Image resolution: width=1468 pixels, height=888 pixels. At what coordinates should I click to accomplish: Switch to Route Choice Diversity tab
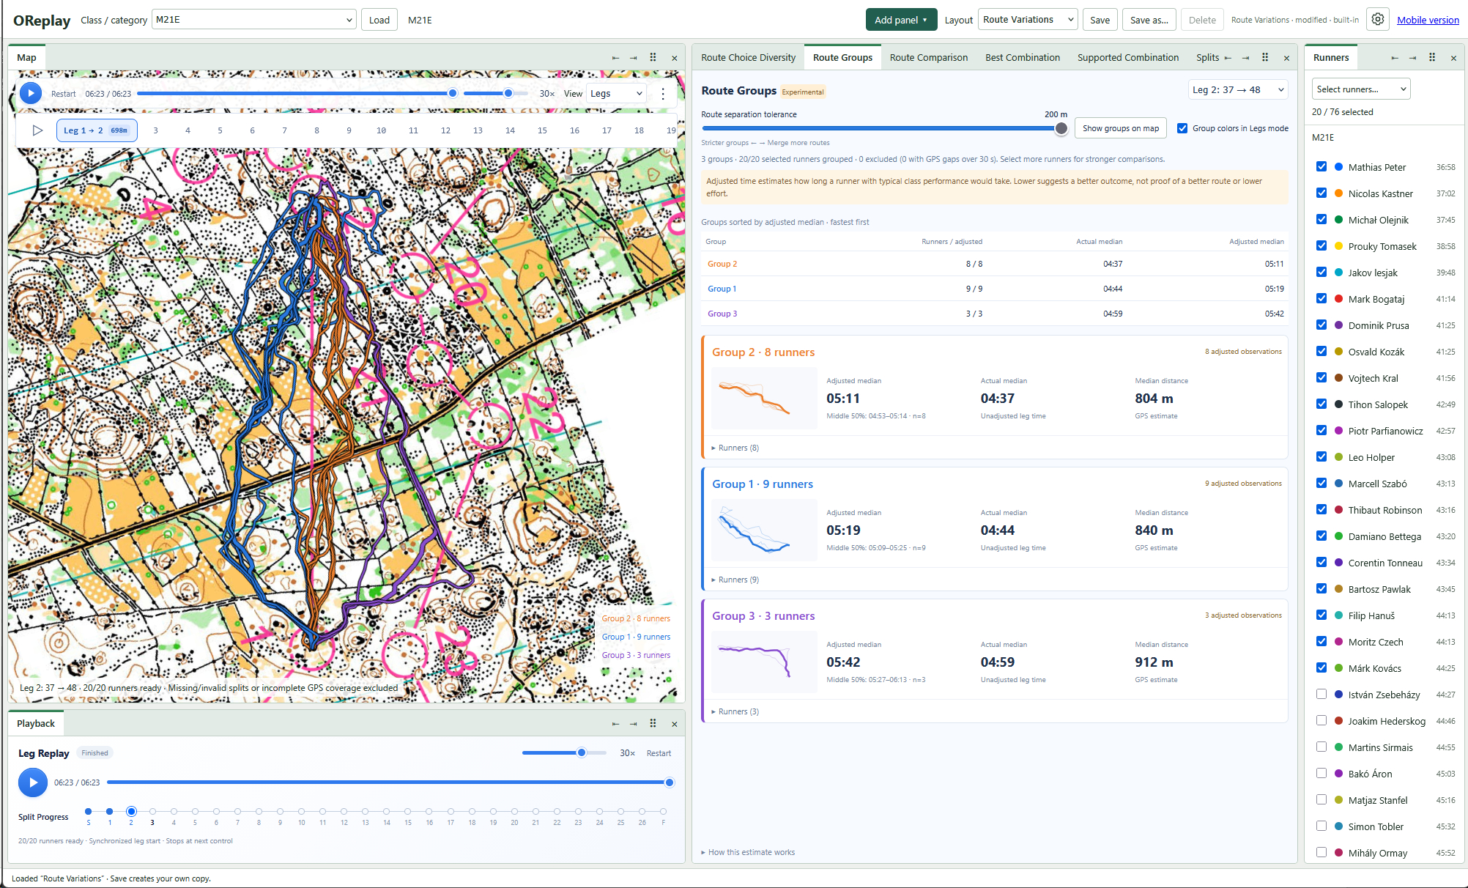(748, 58)
